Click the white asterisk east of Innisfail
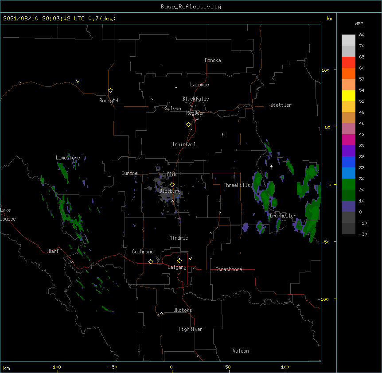 click(222, 134)
